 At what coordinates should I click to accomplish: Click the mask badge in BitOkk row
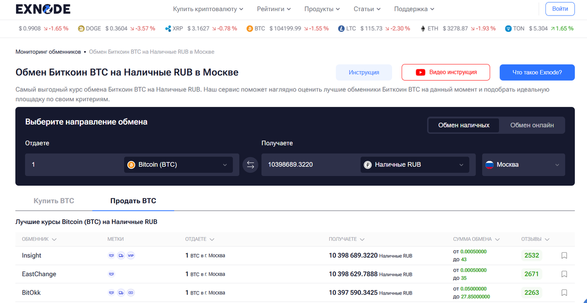(111, 293)
